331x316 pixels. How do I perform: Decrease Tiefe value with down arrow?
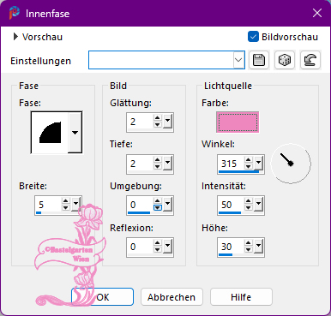pos(158,167)
